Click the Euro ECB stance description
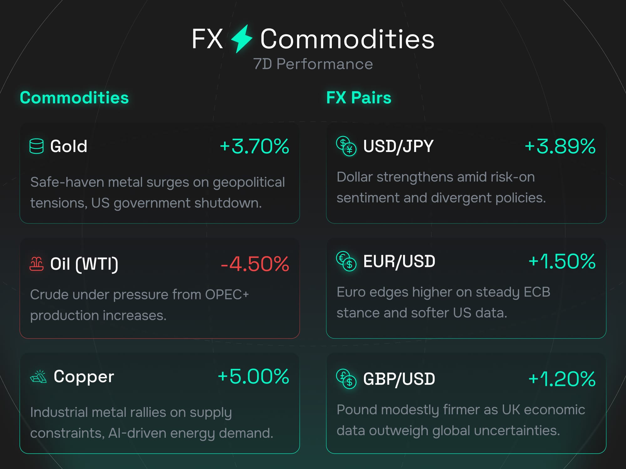The width and height of the screenshot is (626, 469). click(443, 302)
